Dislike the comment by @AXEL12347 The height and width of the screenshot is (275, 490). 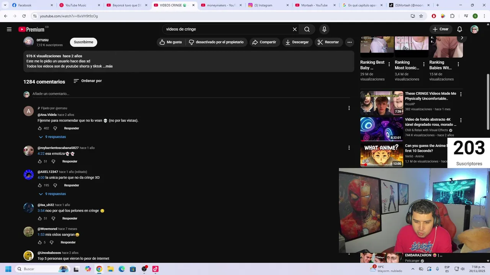tap(55, 185)
